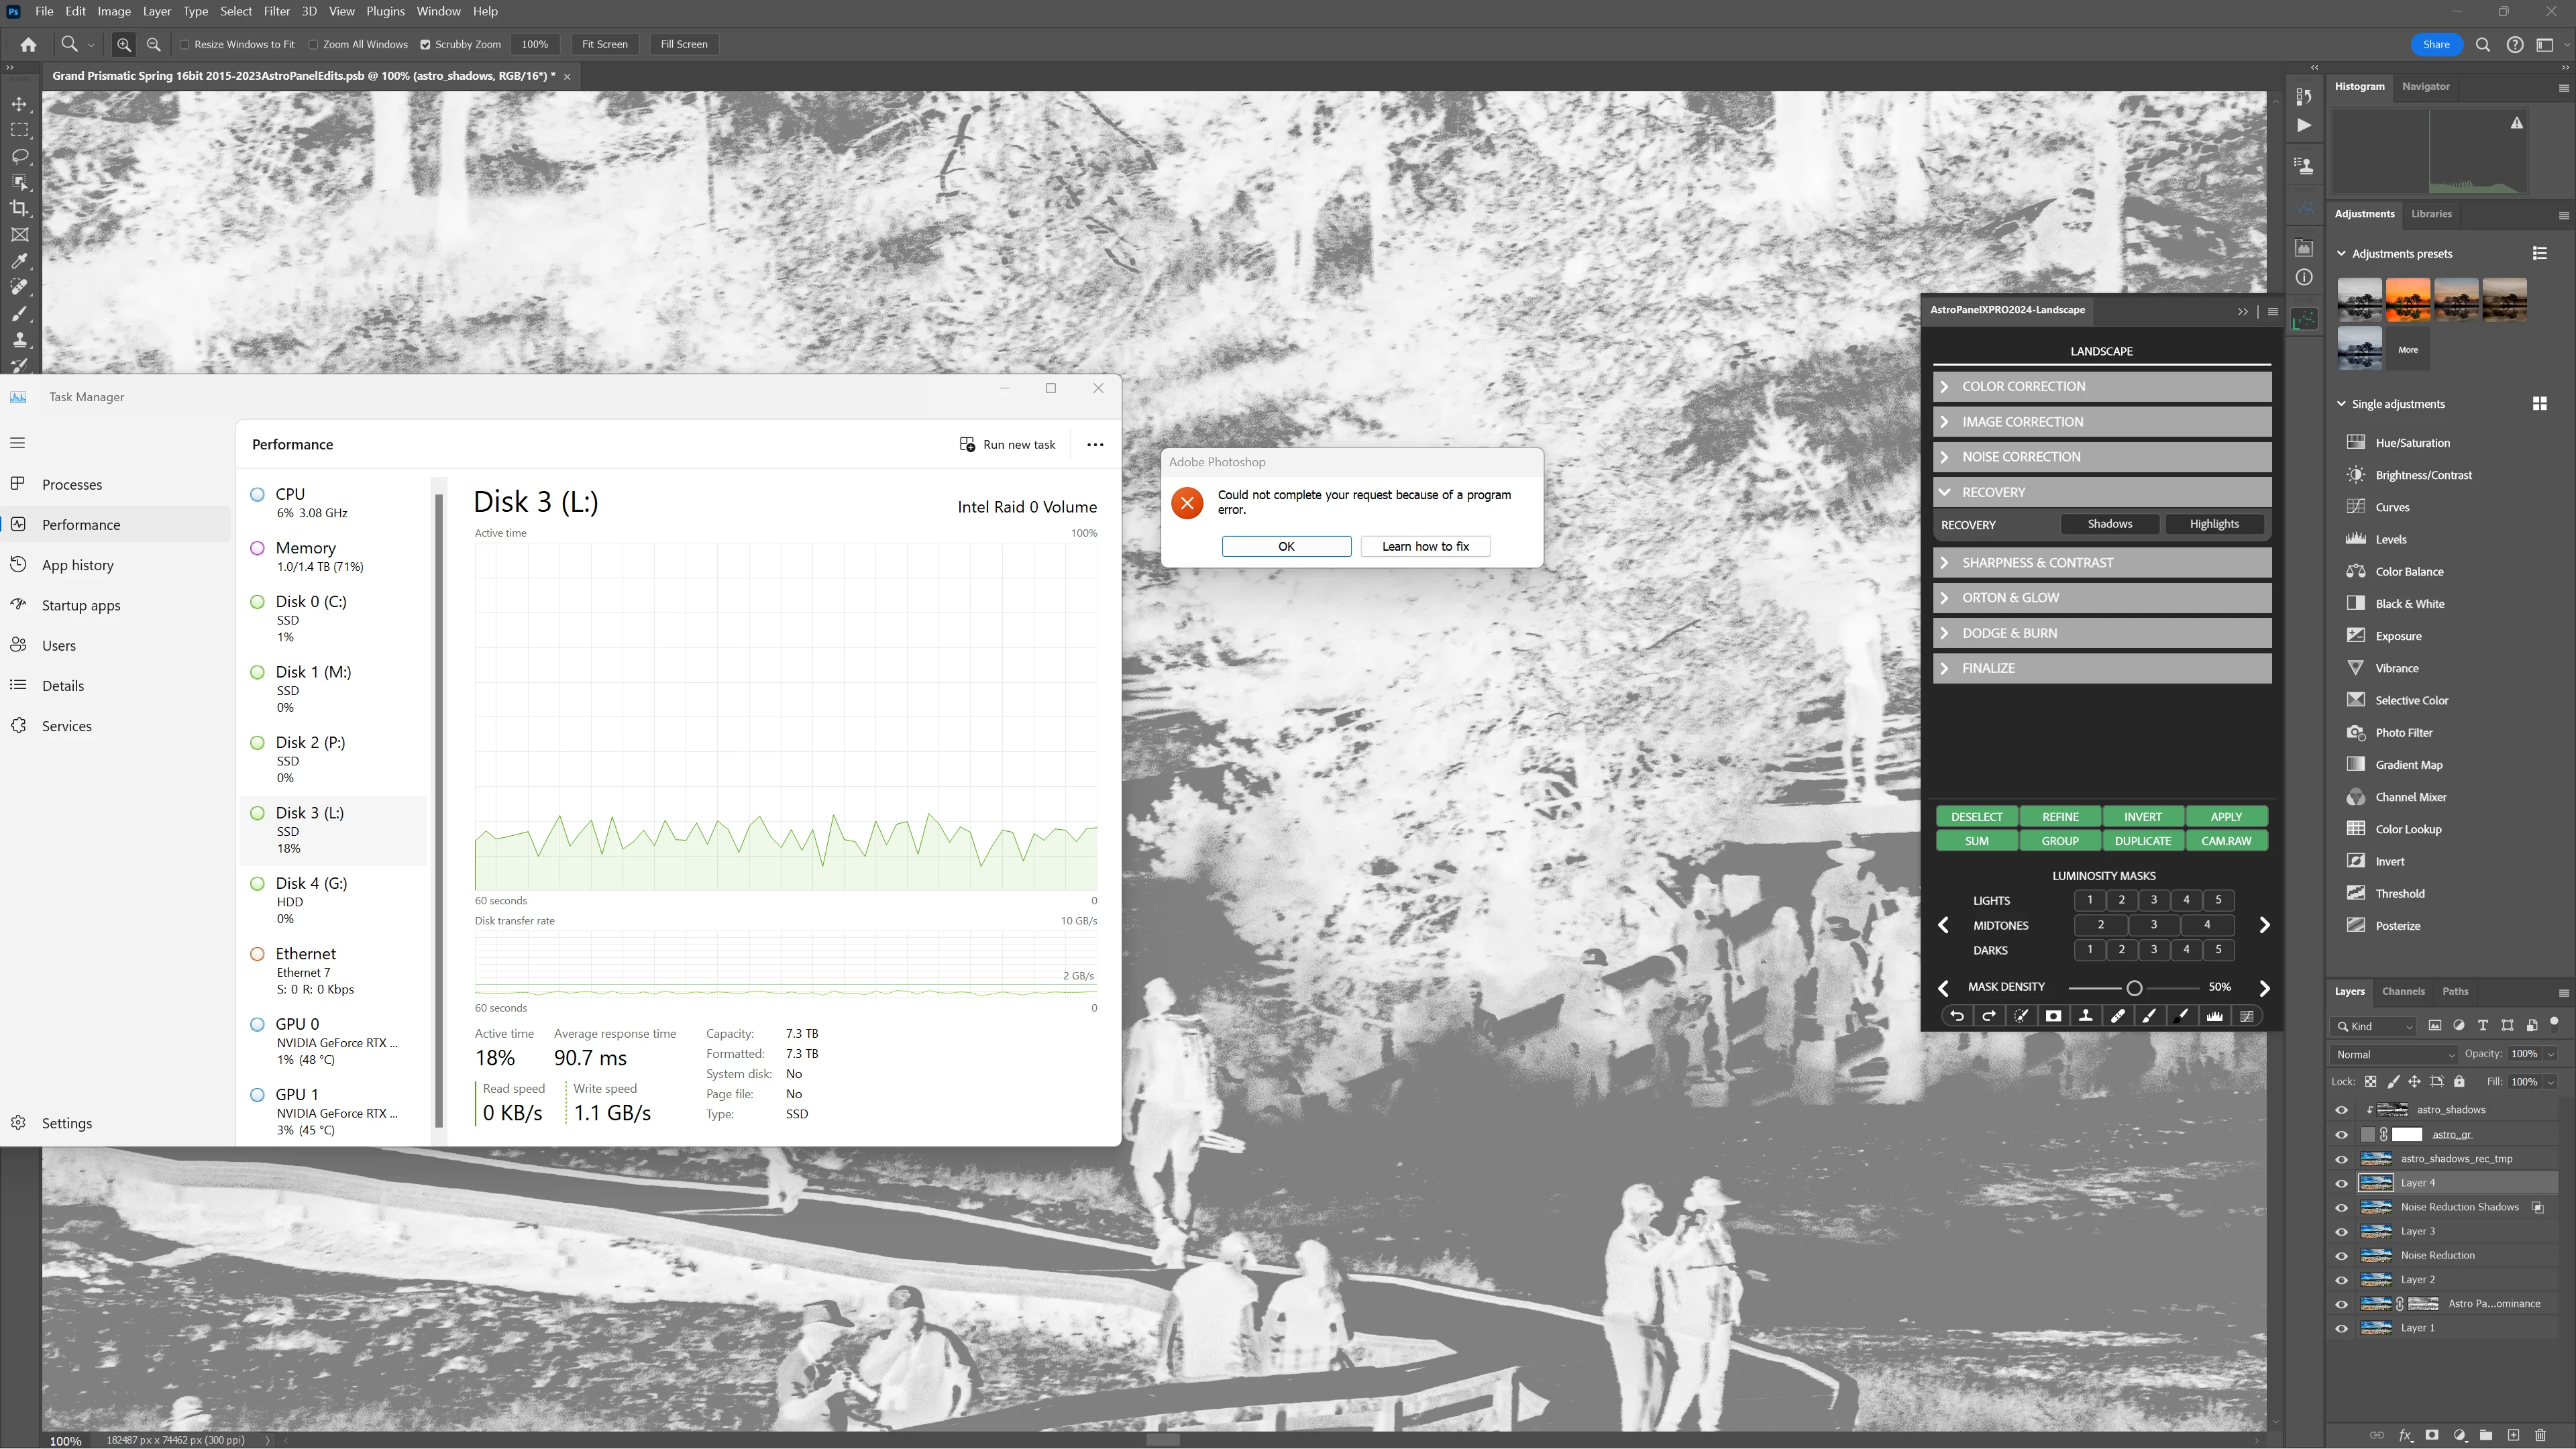2576x1449 pixels.
Task: Click the delete layer trash icon
Action: coord(2540,1435)
